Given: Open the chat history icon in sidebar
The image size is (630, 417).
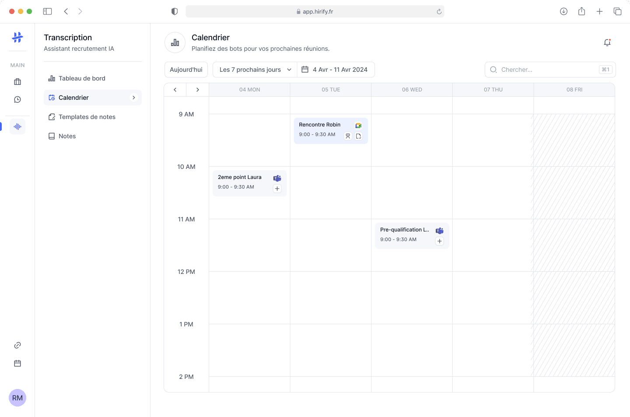Looking at the screenshot, I should pyautogui.click(x=17, y=100).
